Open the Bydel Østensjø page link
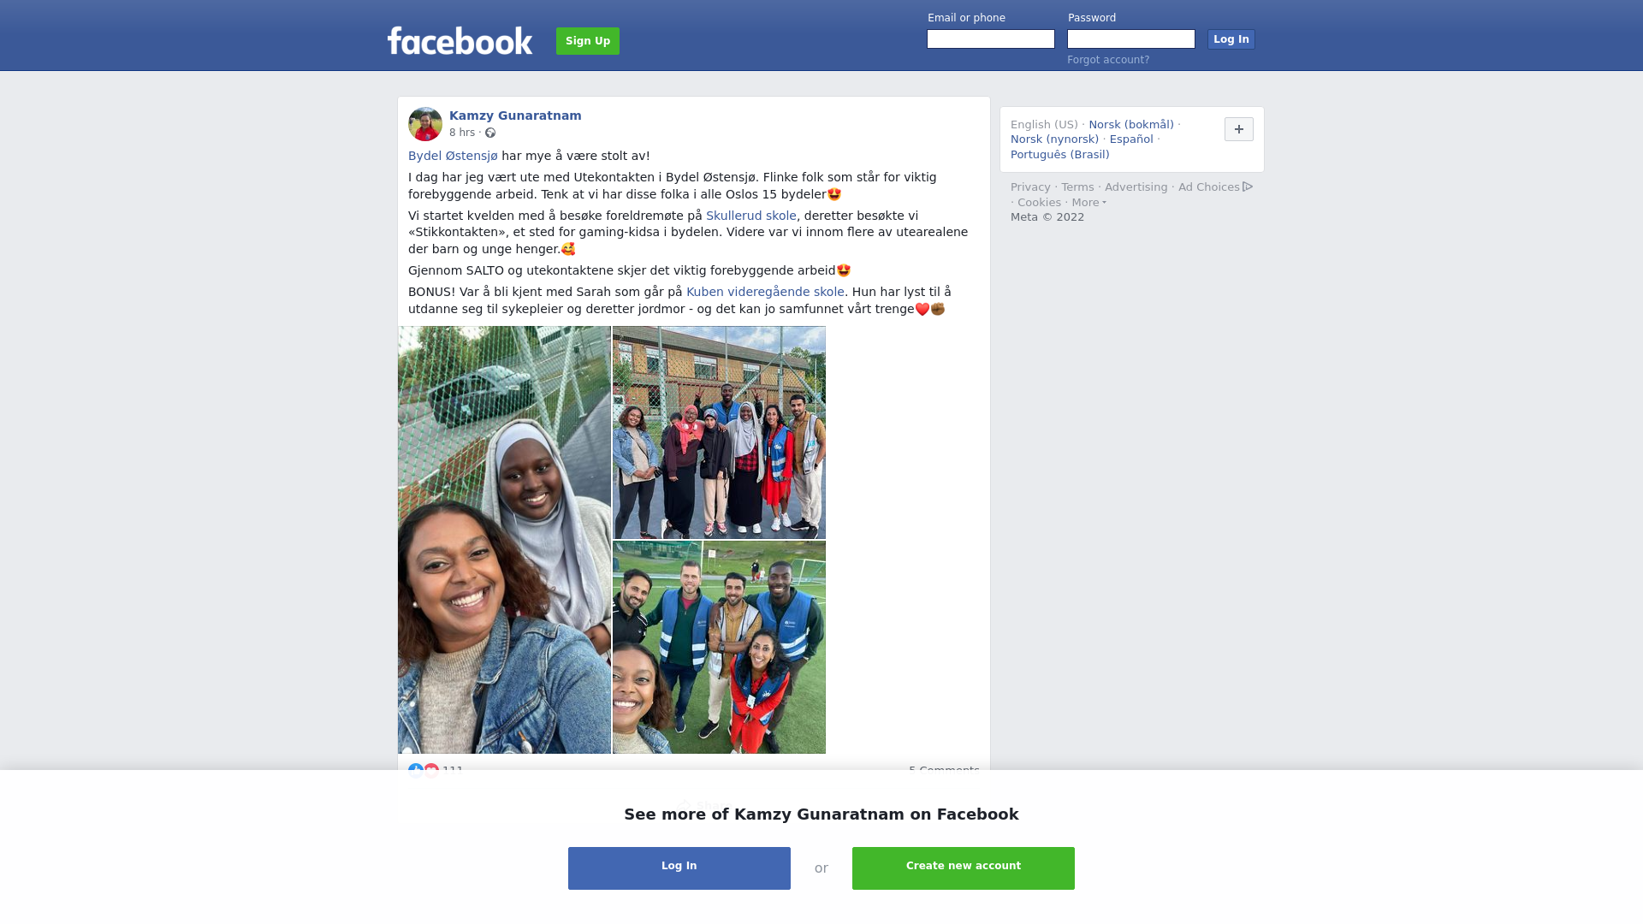The image size is (1643, 924). click(x=453, y=156)
